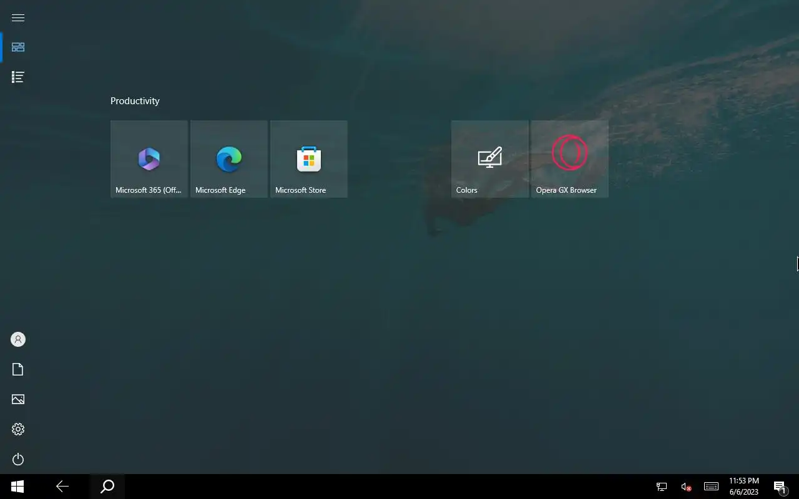The width and height of the screenshot is (799, 499).
Task: Open the user account icon
Action: (x=18, y=339)
